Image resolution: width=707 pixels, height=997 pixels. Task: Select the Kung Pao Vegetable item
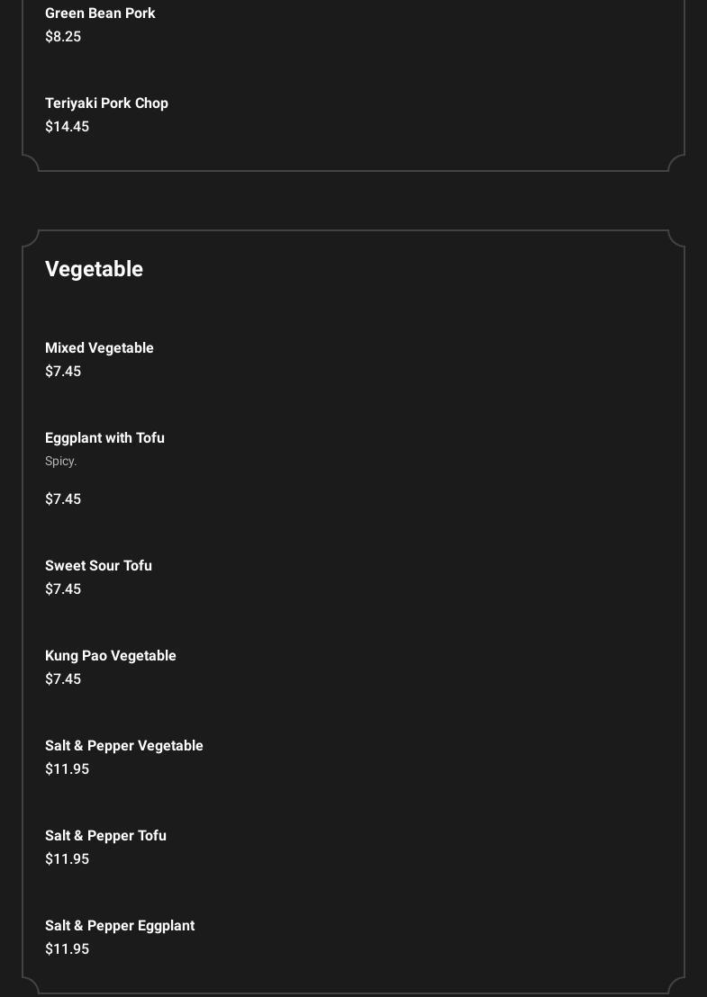(x=110, y=656)
